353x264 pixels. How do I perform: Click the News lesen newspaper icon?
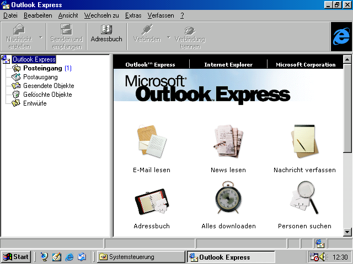click(x=228, y=141)
